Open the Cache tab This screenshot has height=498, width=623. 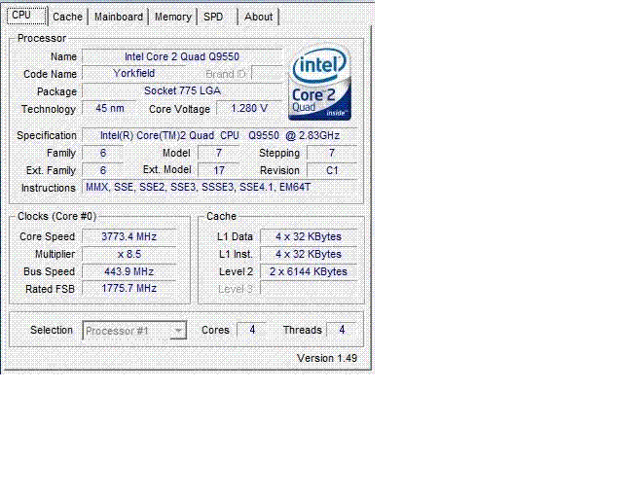pos(67,17)
